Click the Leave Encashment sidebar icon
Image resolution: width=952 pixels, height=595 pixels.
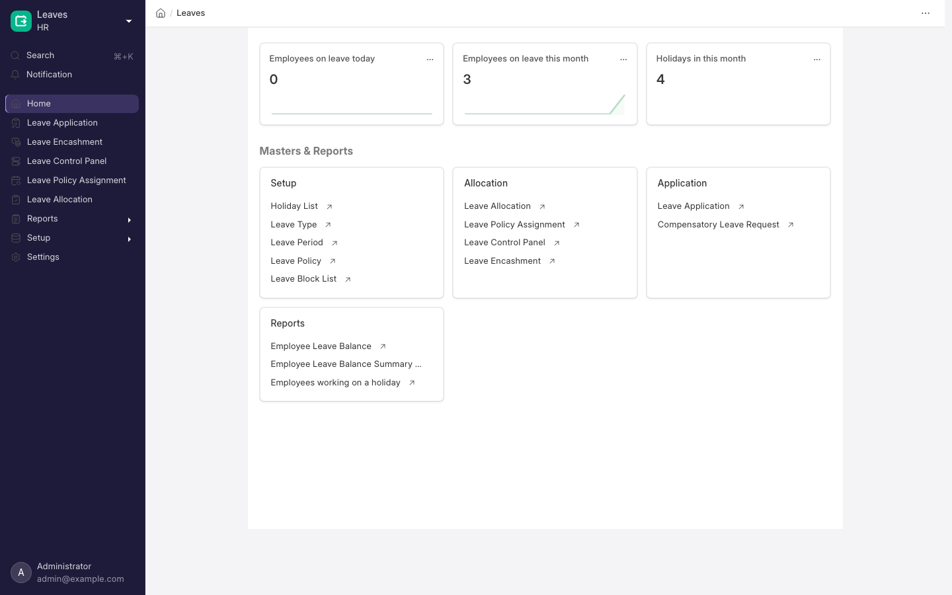point(16,142)
